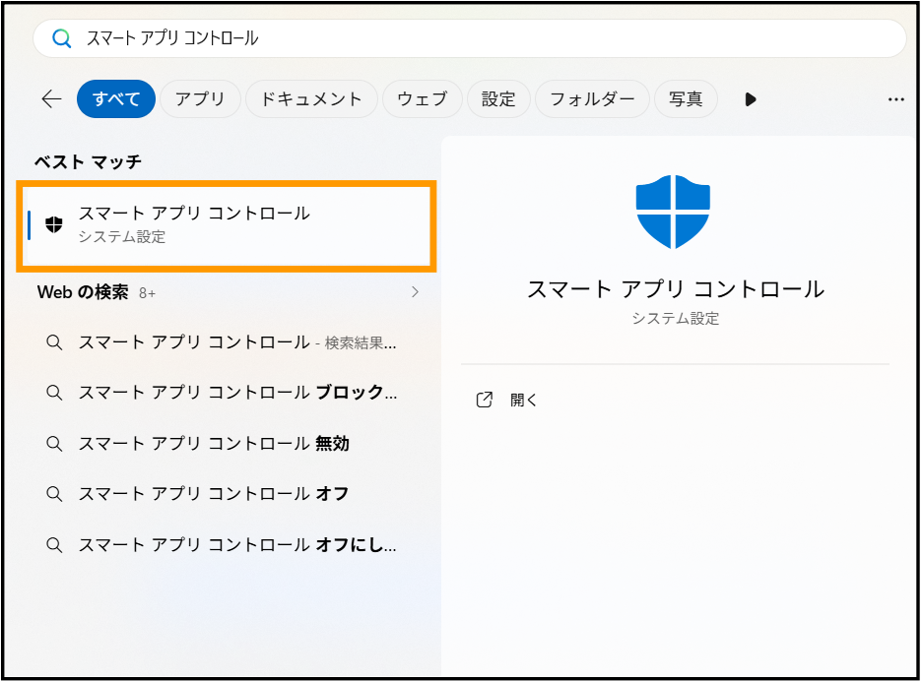Click the search magnifier icon in the search box
This screenshot has height=681, width=921.
coord(62,38)
